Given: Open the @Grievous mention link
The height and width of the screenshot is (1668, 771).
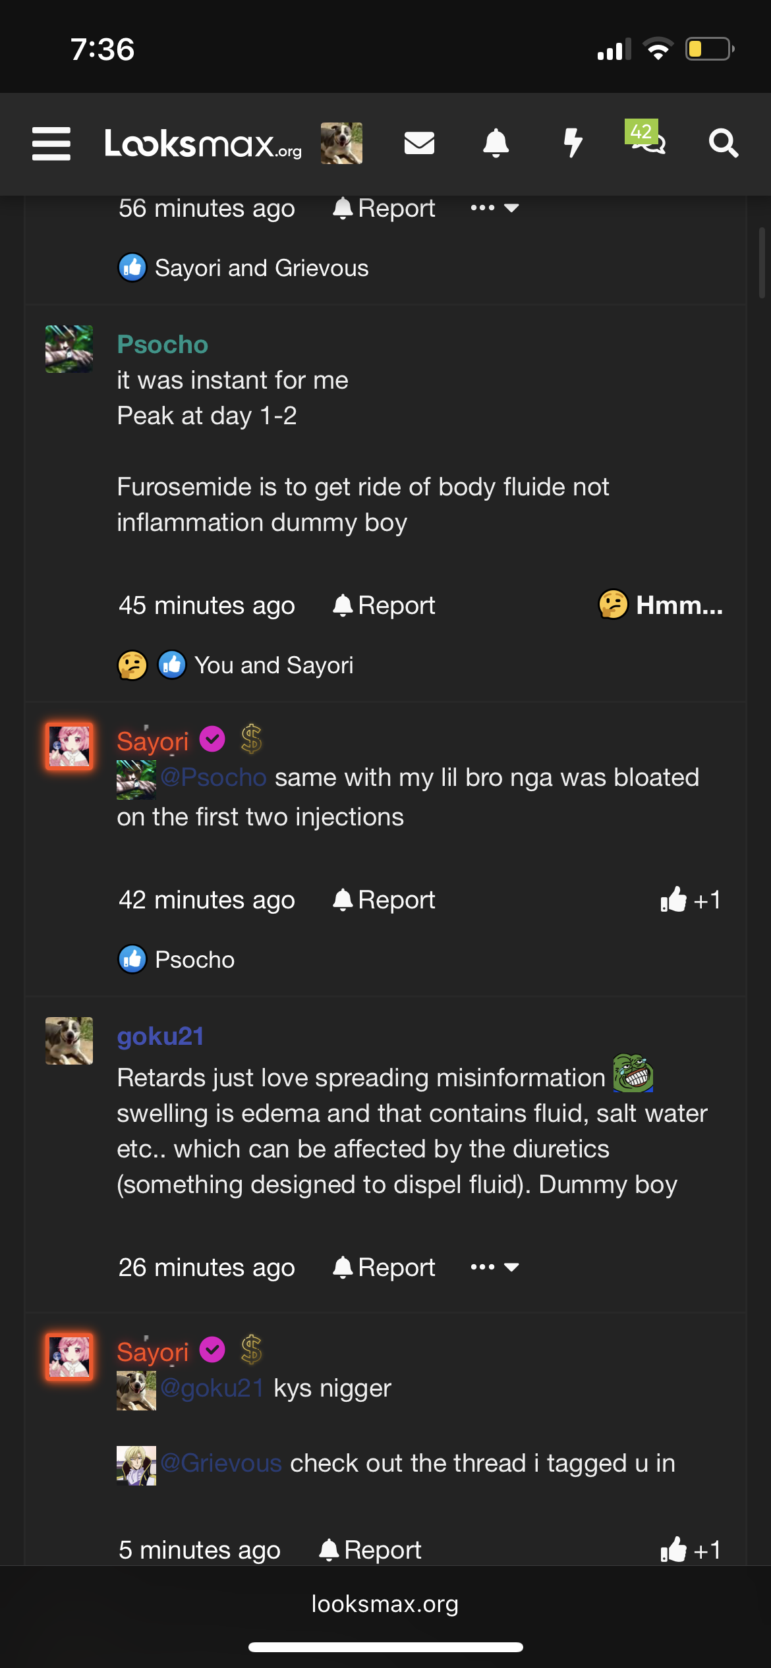Looking at the screenshot, I should tap(221, 1463).
